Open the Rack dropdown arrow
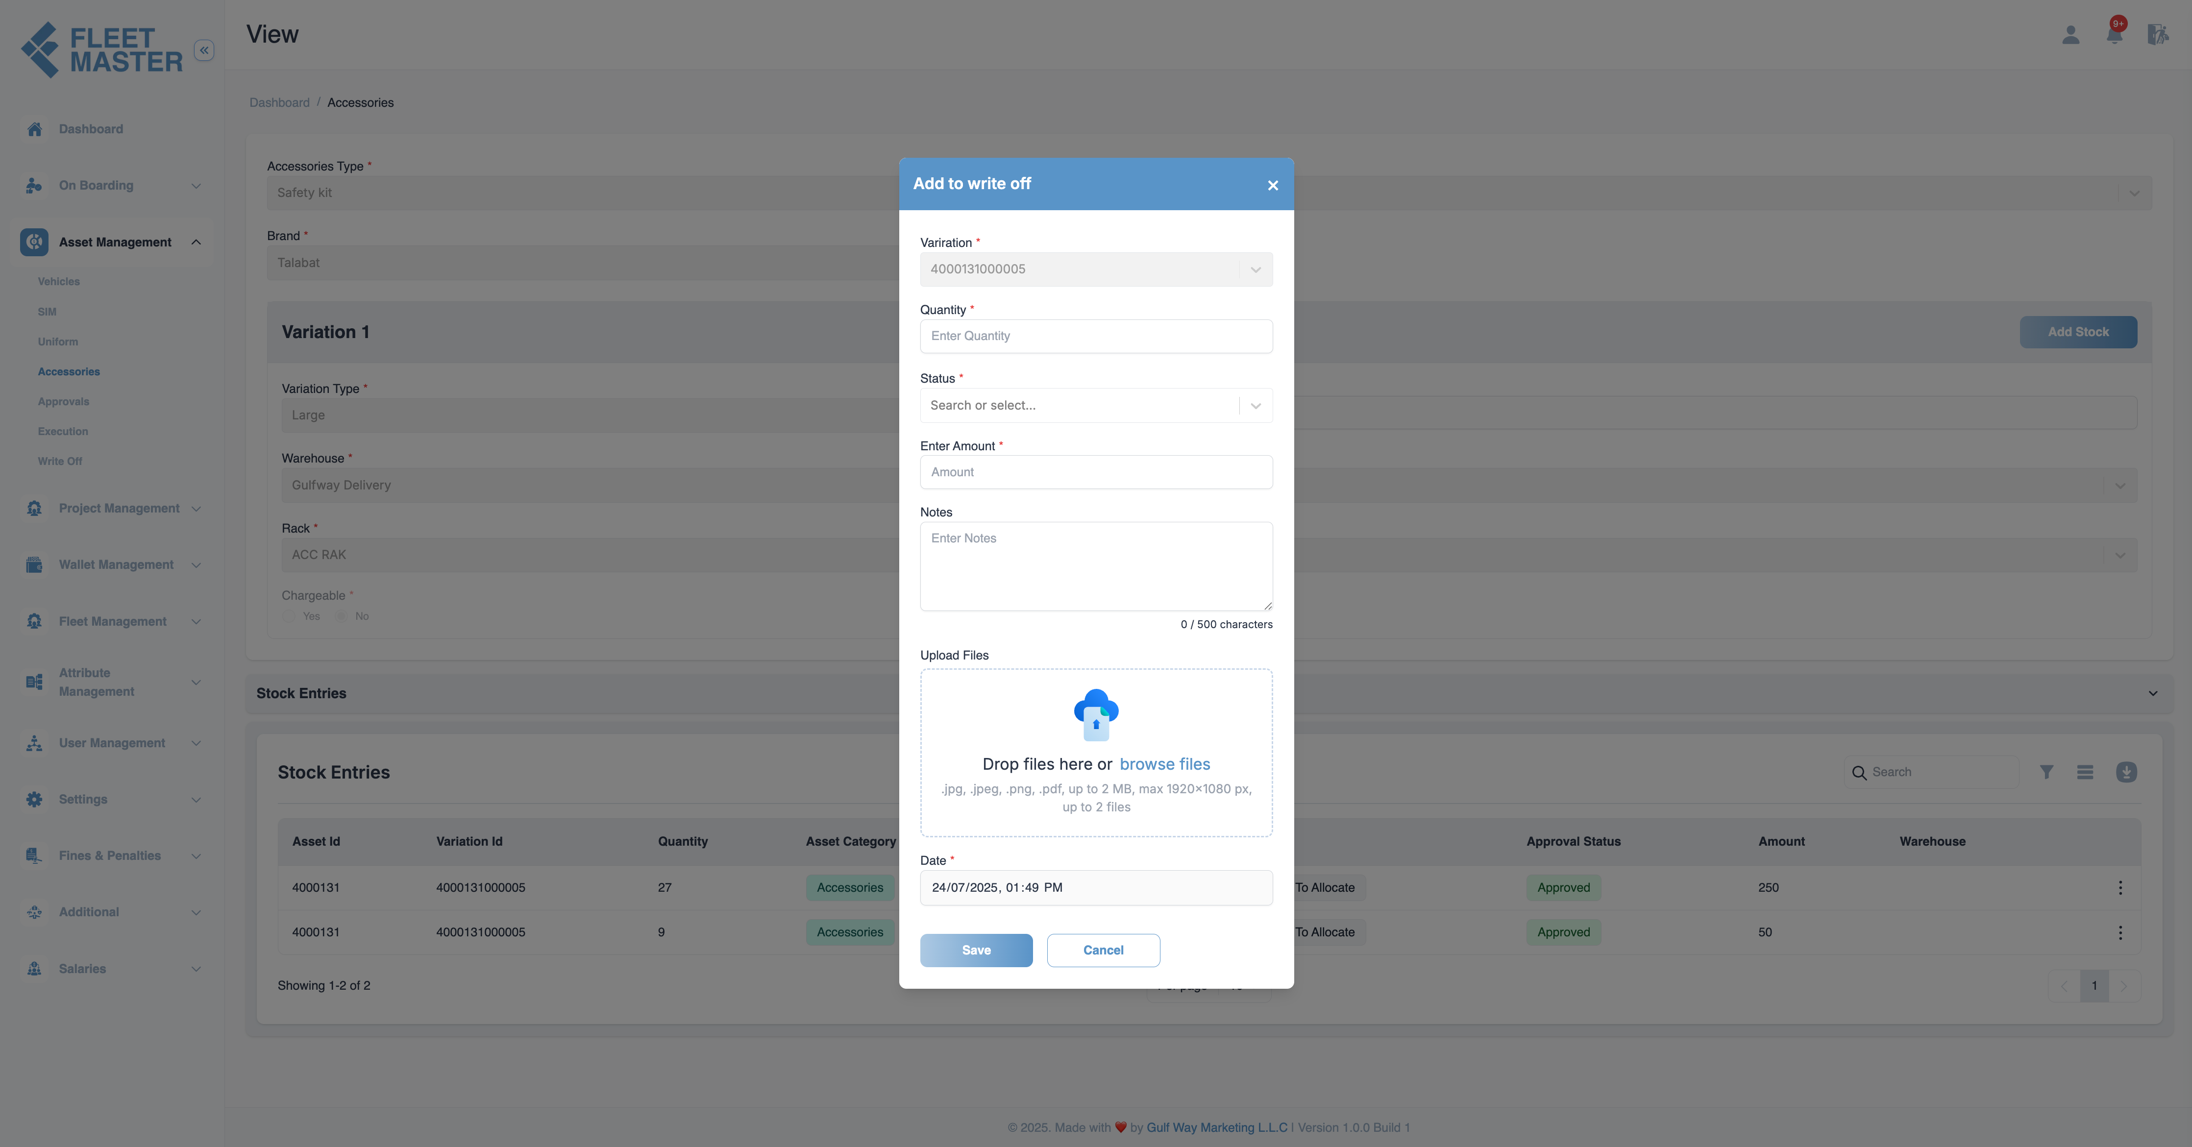Screen dimensions: 2192x1147 [x=2119, y=556]
